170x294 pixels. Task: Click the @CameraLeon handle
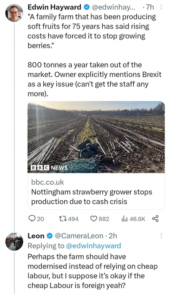(x=79, y=236)
